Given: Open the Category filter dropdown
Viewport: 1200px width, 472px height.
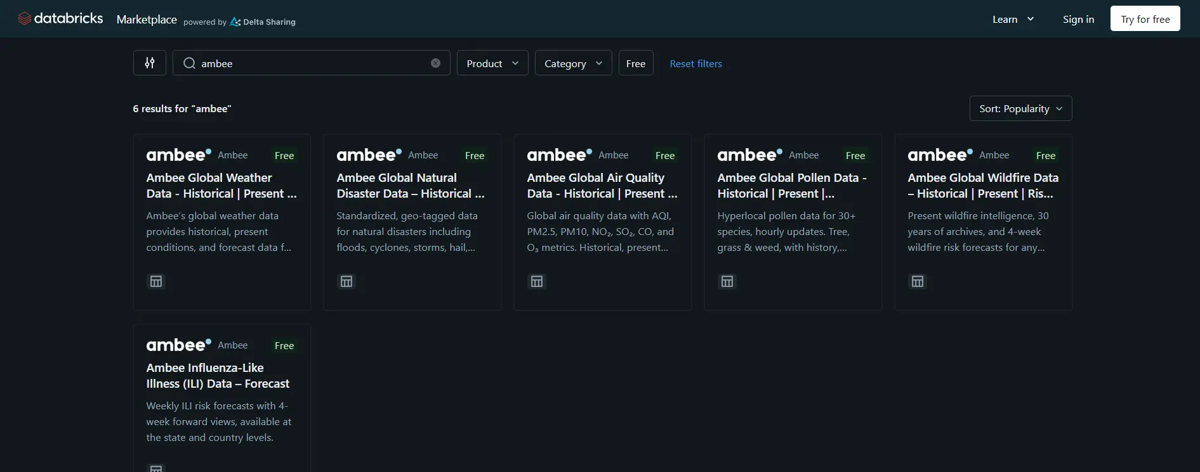Looking at the screenshot, I should [x=574, y=63].
